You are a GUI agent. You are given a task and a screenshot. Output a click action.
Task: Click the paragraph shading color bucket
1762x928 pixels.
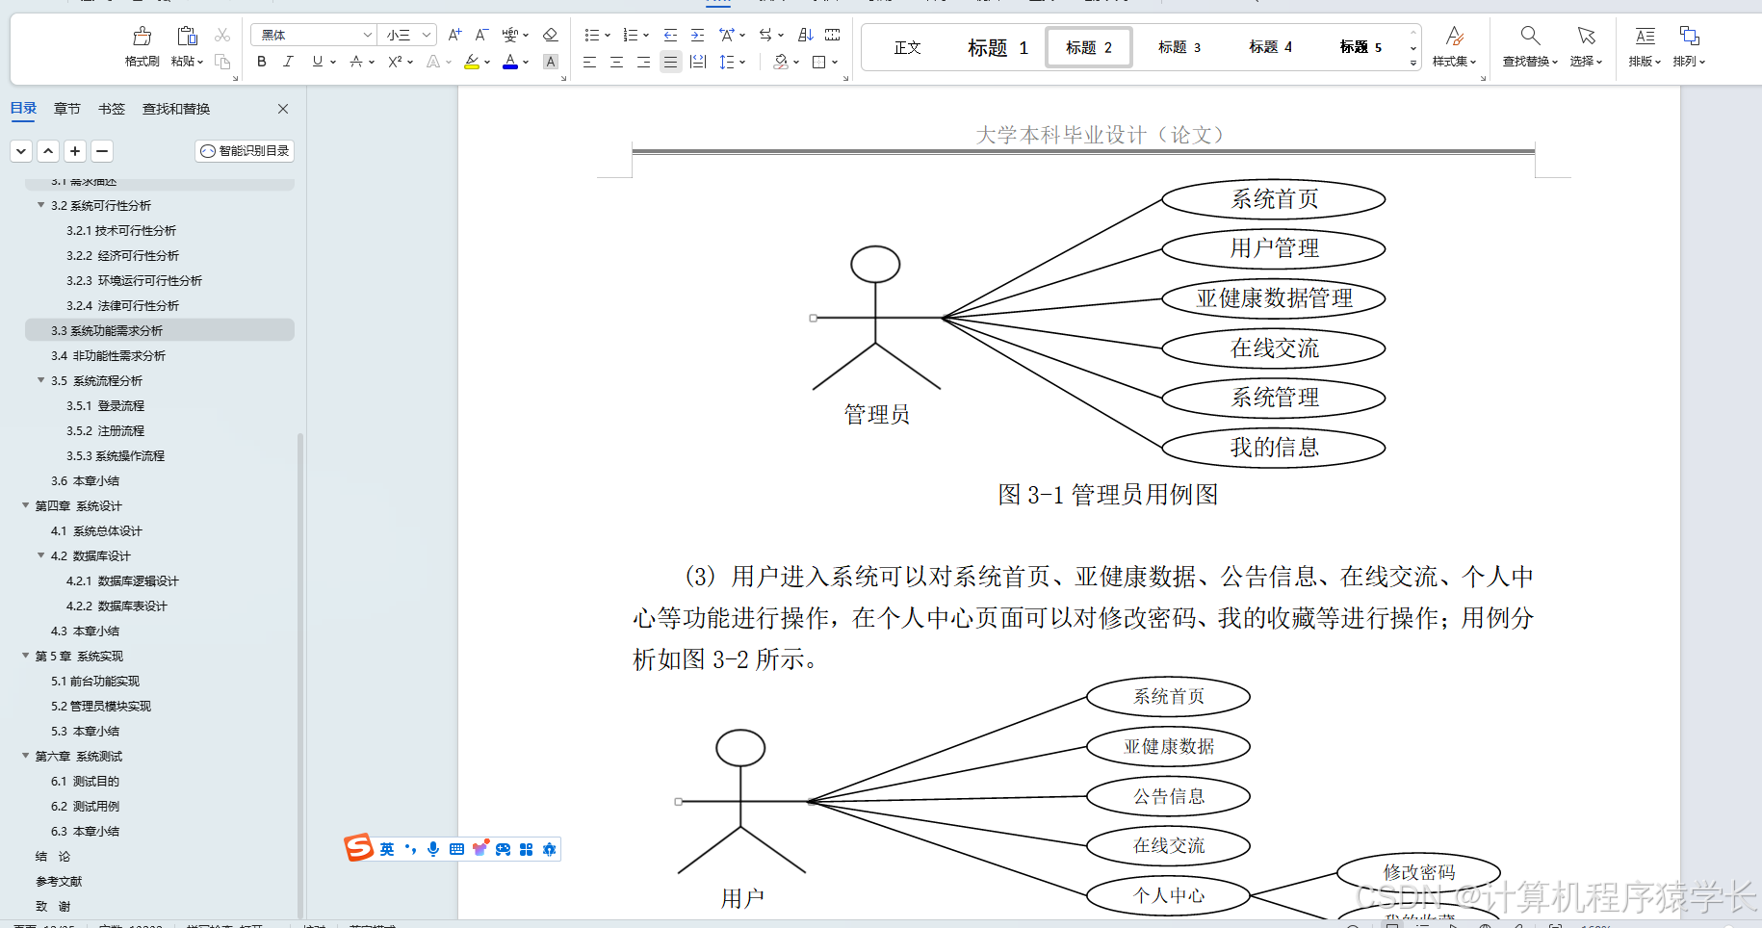(x=781, y=62)
